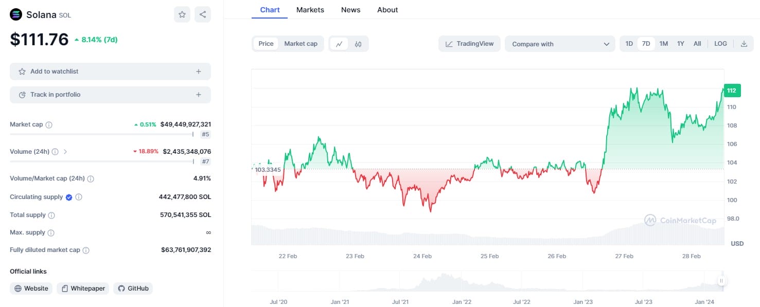Star Solana as a favorite
This screenshot has width=760, height=307.
coord(182,14)
